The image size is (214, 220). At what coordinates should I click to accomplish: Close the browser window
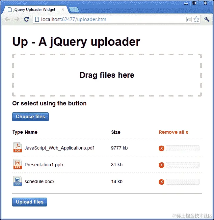coord(205,3)
